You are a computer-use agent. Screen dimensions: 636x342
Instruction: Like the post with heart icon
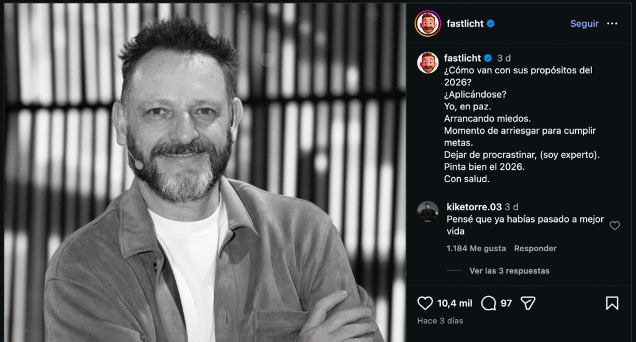pos(425,303)
